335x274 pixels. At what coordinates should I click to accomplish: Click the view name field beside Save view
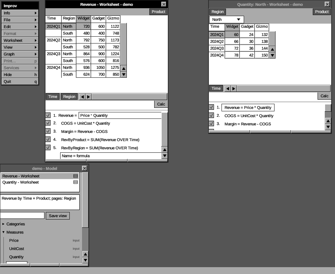tap(22, 215)
